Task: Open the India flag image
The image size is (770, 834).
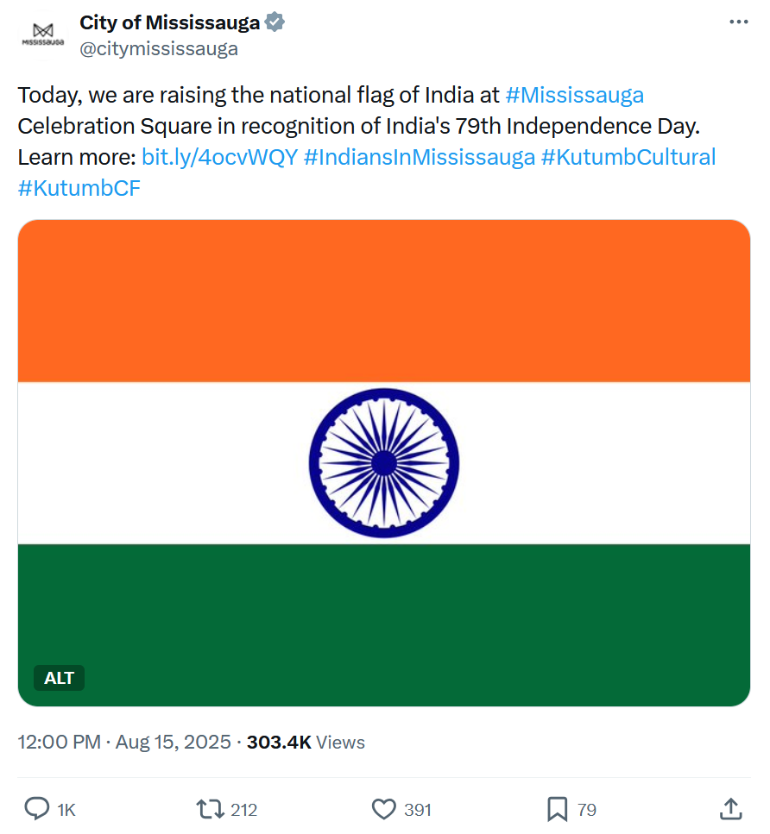Action: pos(384,463)
